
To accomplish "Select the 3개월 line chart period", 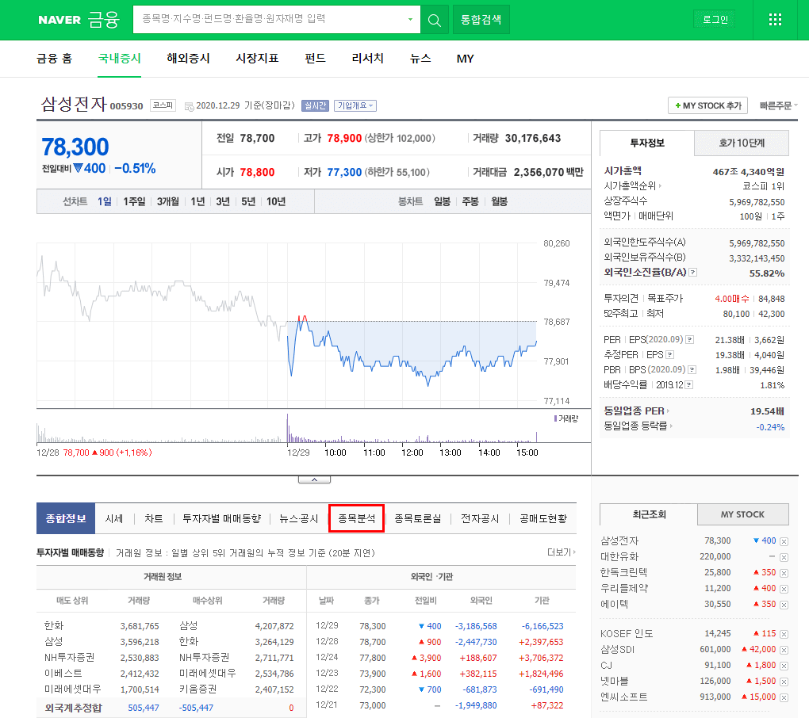I will [167, 201].
